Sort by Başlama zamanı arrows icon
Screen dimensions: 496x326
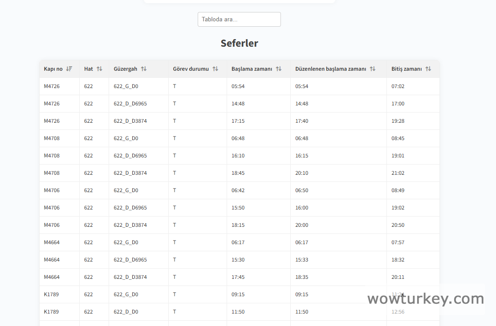pyautogui.click(x=278, y=69)
